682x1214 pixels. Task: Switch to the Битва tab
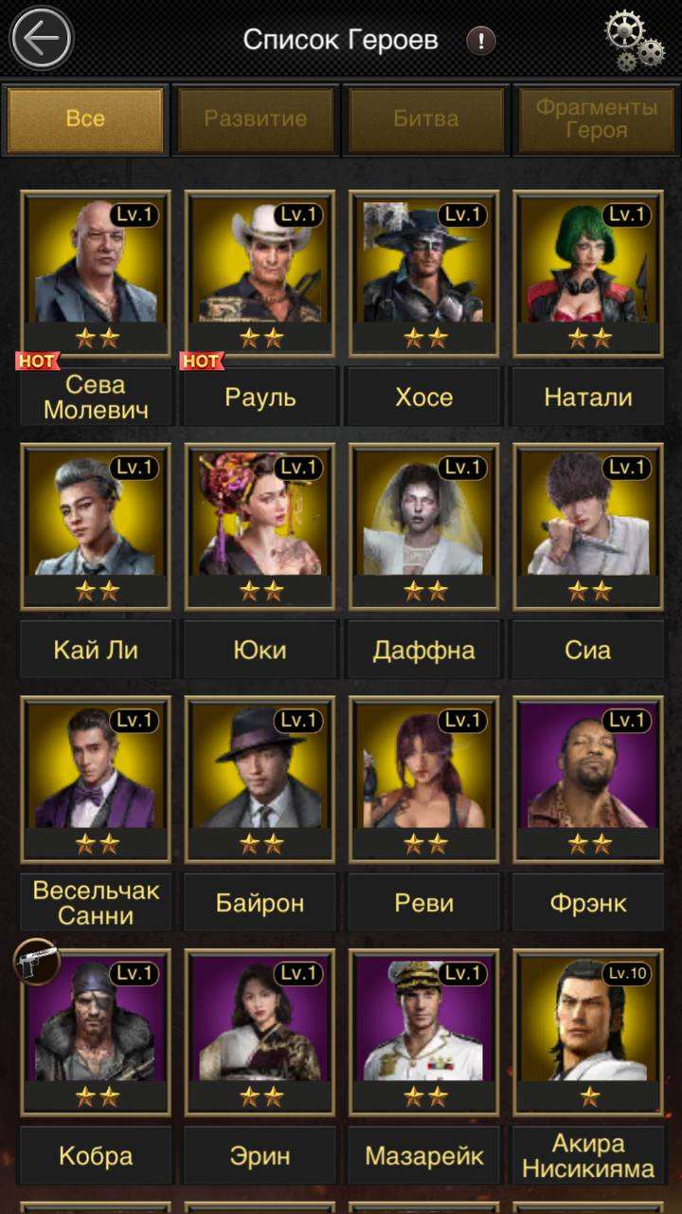click(426, 120)
